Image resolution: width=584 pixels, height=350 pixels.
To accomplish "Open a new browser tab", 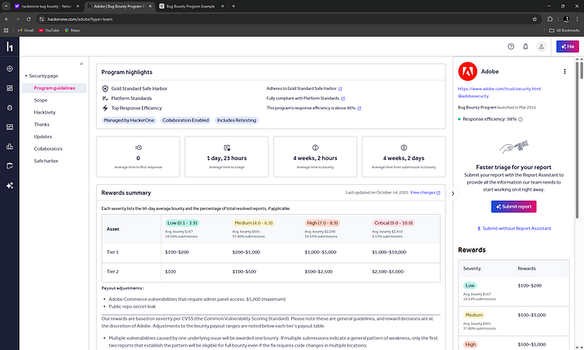I will pos(234,7).
